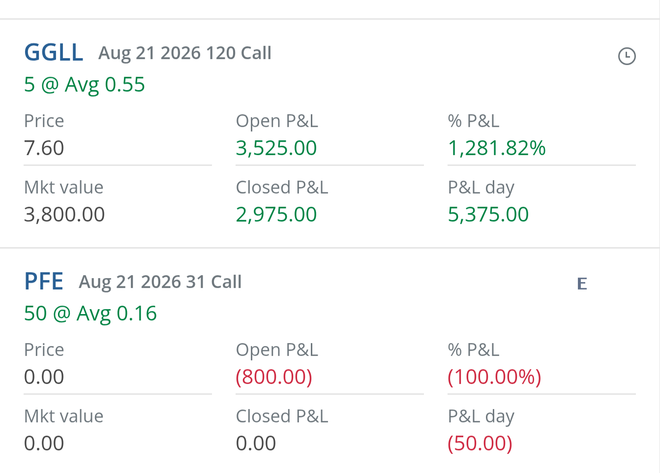Tap PFE P&L day value (50.00)
This screenshot has height=473, width=660.
480,443
